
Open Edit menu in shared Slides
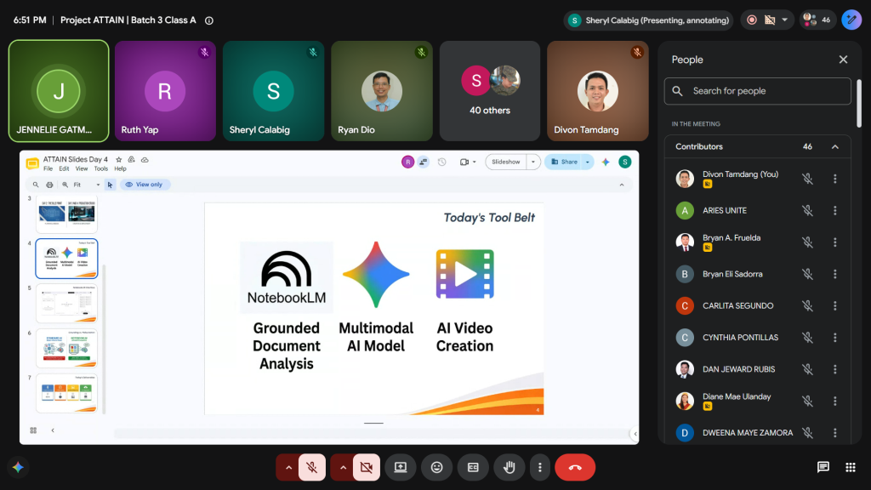click(x=65, y=169)
